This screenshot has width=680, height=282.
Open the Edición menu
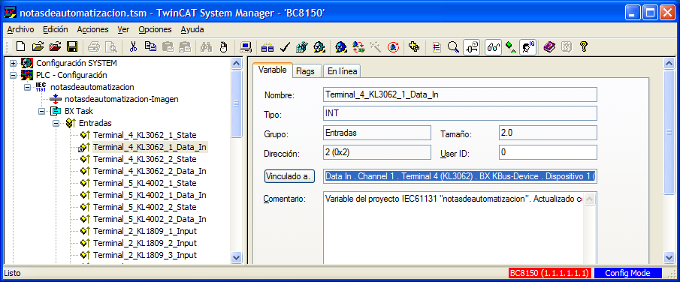pyautogui.click(x=56, y=29)
